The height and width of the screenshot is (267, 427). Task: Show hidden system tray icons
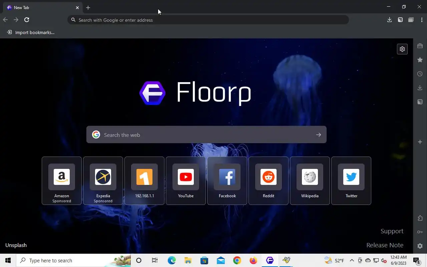tap(352, 260)
